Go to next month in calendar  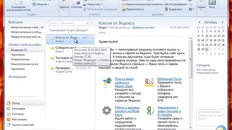[223, 22]
